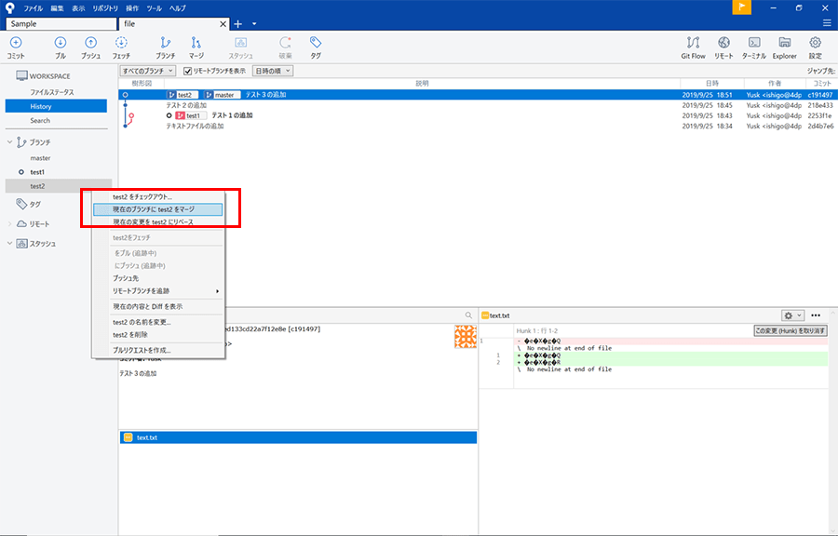This screenshot has width=838, height=536.
Task: Collapse the スタッシュ section in sidebar
Action: (9, 244)
